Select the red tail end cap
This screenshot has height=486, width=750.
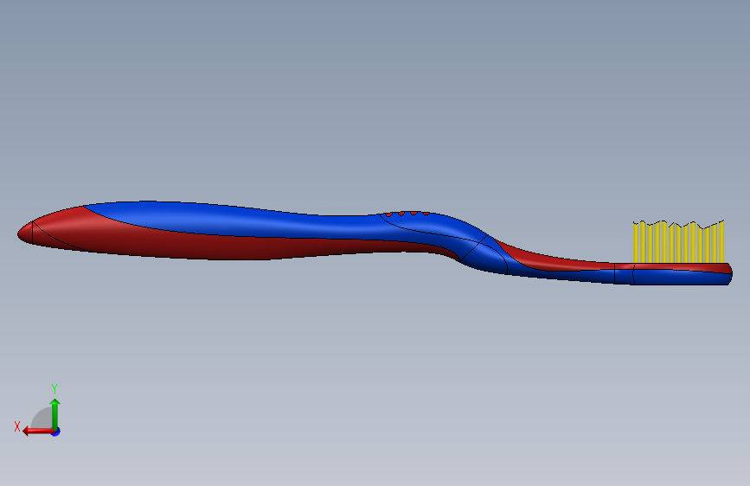25,233
